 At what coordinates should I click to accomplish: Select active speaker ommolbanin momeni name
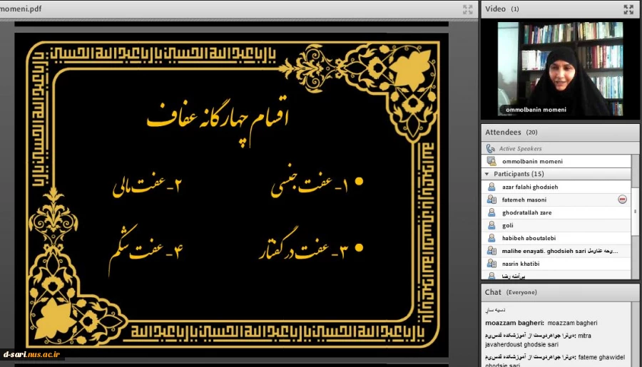tap(532, 161)
